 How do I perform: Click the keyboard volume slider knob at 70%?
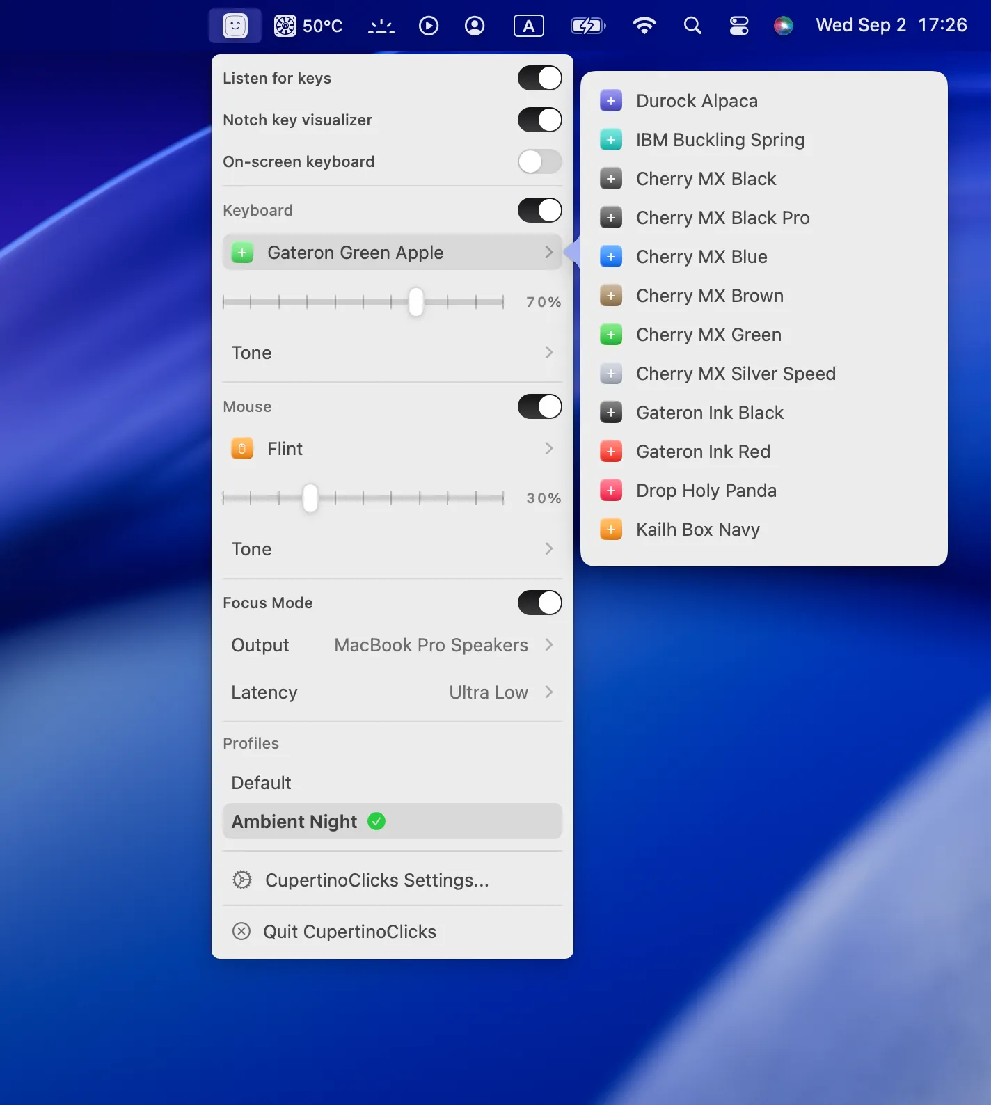416,302
